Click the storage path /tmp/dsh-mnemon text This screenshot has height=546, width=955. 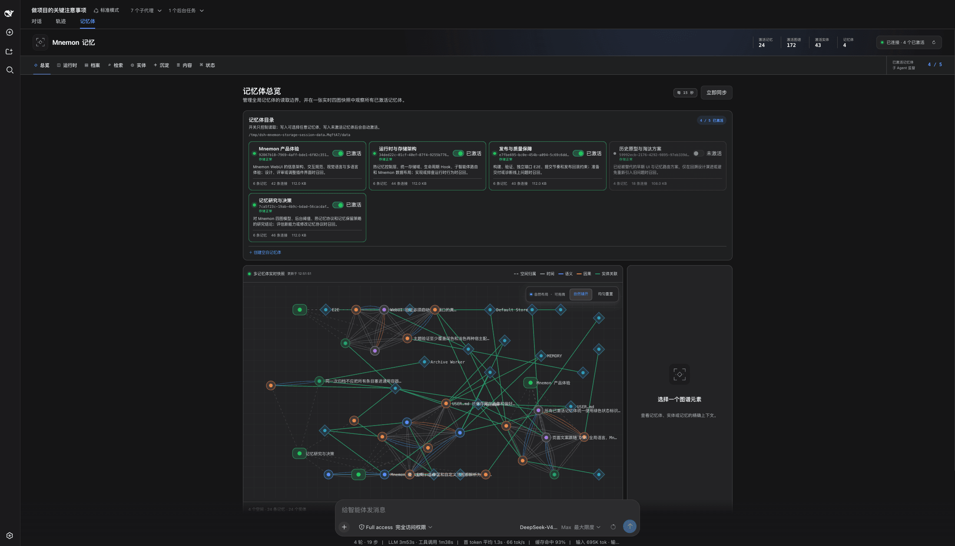pyautogui.click(x=299, y=135)
